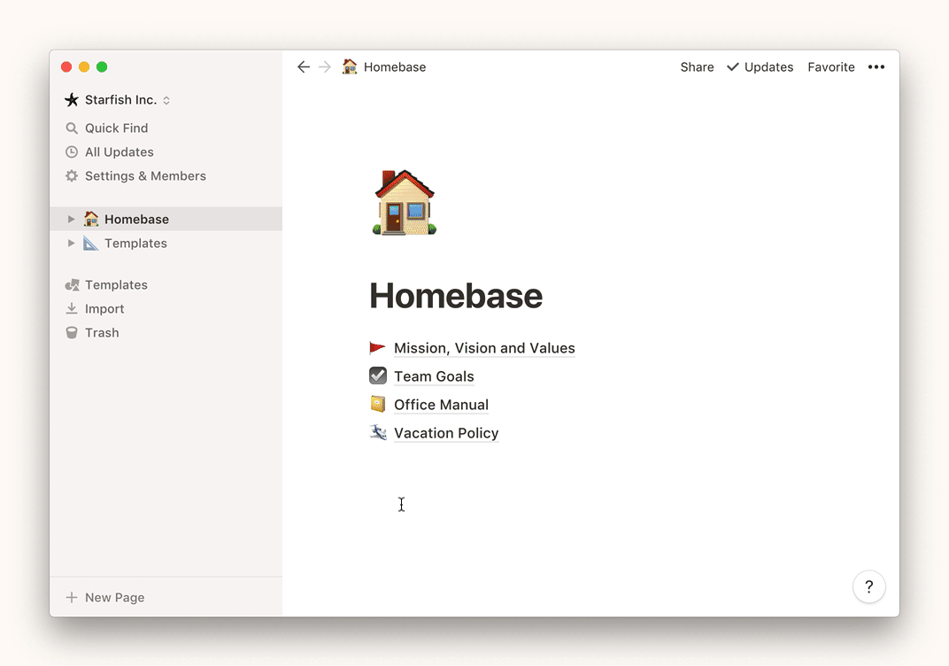
Task: Open All Updates in sidebar
Action: [x=119, y=152]
